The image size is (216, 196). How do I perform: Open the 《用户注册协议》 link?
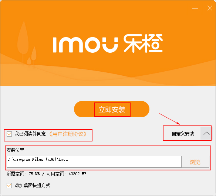click(x=68, y=134)
